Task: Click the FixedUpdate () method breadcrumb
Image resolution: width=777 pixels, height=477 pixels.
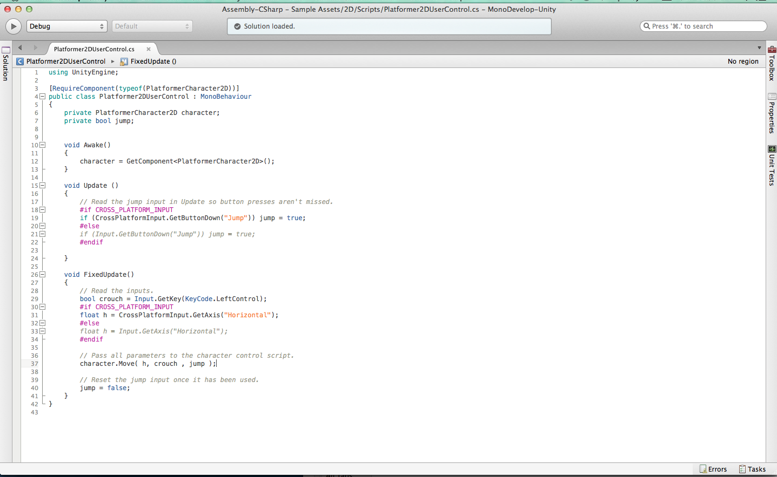Action: click(x=153, y=62)
